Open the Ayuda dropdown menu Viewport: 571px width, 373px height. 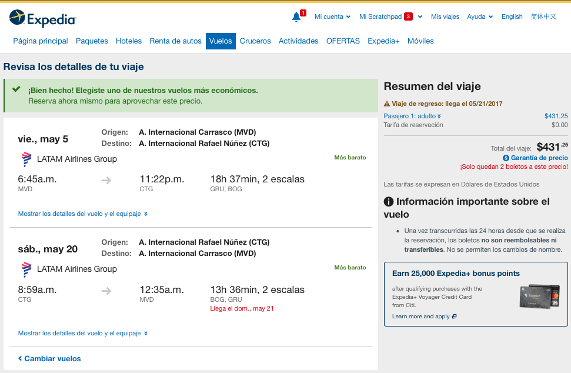coord(480,16)
